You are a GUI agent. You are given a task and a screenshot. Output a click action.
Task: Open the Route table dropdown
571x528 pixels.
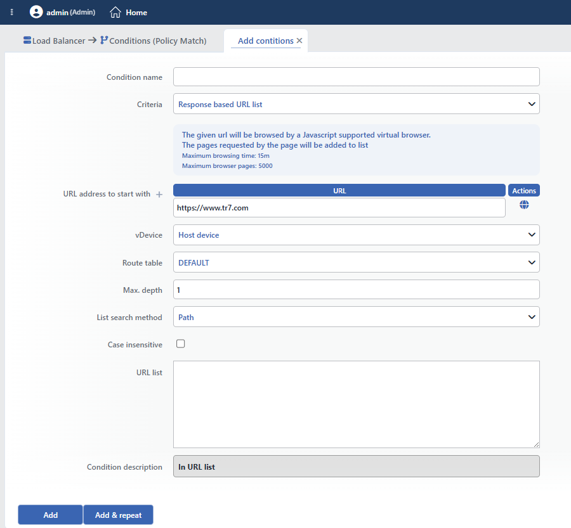(356, 262)
